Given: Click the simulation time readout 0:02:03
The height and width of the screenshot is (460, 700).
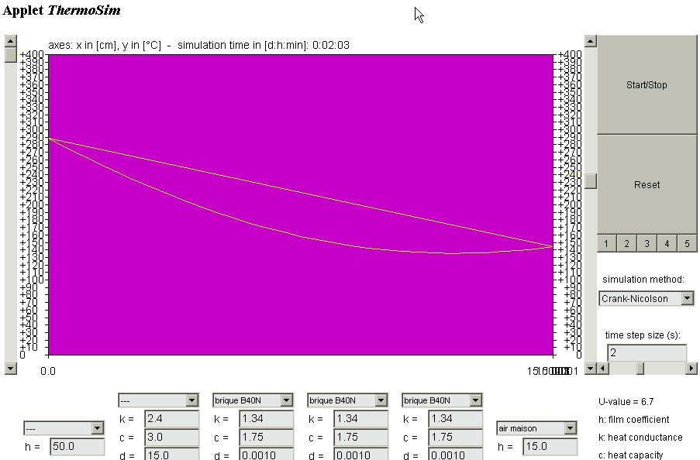Looking at the screenshot, I should click(x=331, y=45).
